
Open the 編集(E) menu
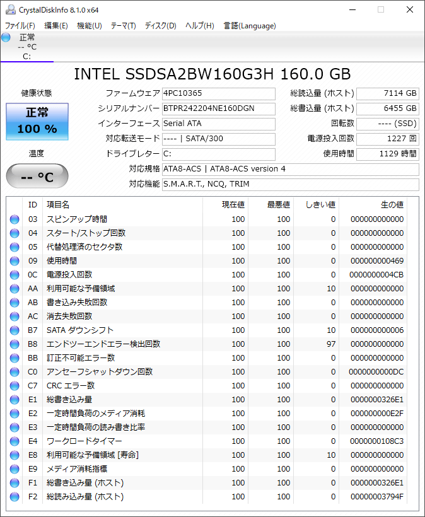click(56, 26)
